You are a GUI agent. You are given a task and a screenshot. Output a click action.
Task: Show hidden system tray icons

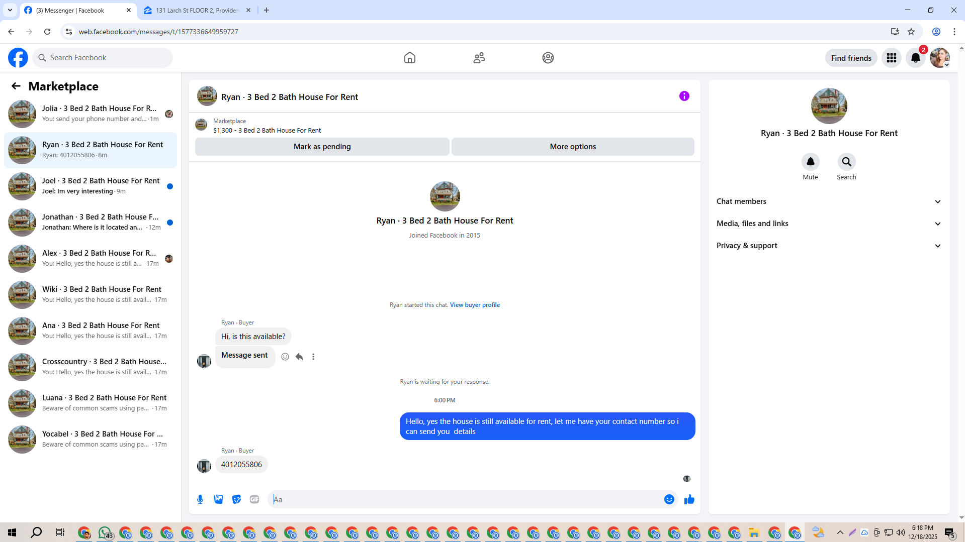coord(840,532)
